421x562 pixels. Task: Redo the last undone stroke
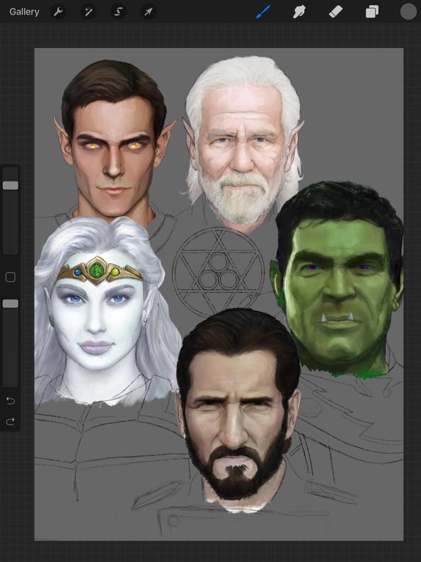[11, 421]
